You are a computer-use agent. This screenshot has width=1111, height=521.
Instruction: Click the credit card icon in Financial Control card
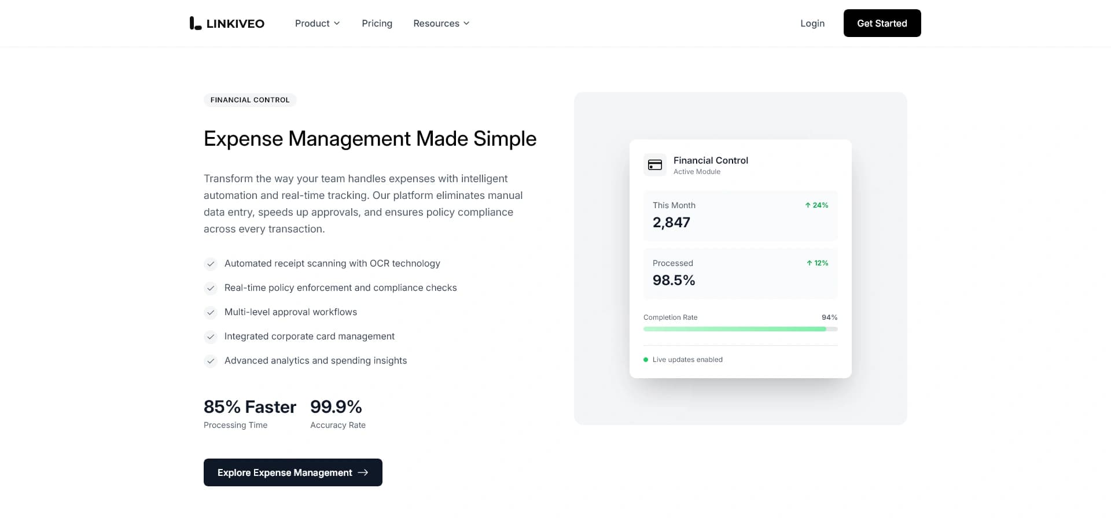(x=655, y=165)
